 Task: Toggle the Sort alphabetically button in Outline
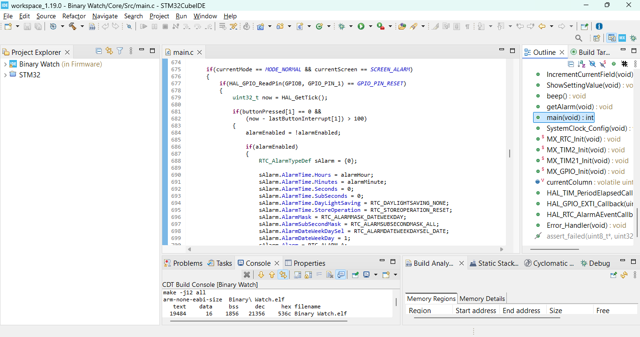581,64
